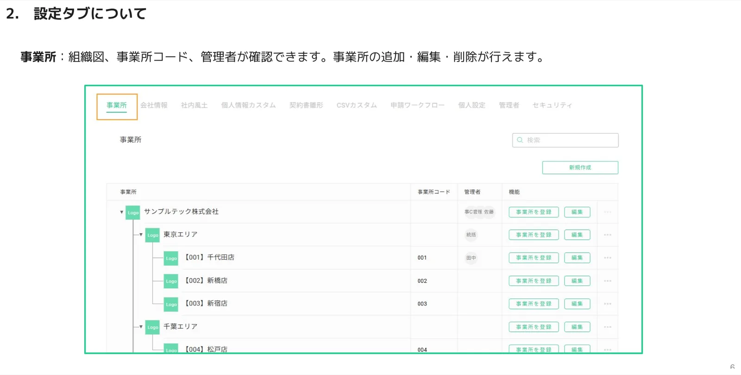
Task: Click the 管理者 column header
Action: 472,192
